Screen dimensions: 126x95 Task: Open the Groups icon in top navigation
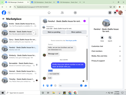[75, 13]
